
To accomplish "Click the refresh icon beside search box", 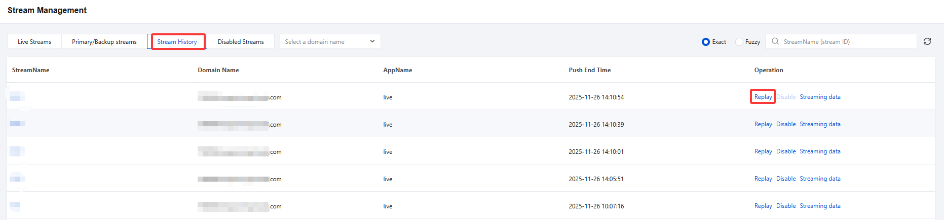I will [927, 41].
